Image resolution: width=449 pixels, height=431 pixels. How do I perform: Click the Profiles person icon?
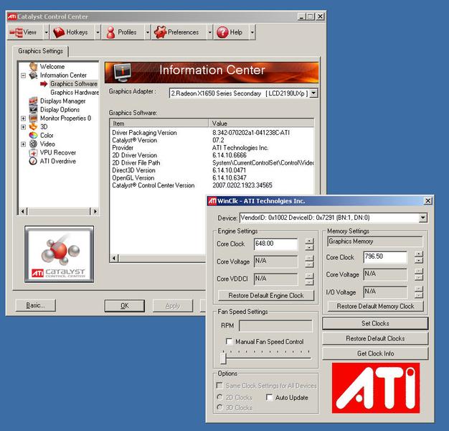111,32
